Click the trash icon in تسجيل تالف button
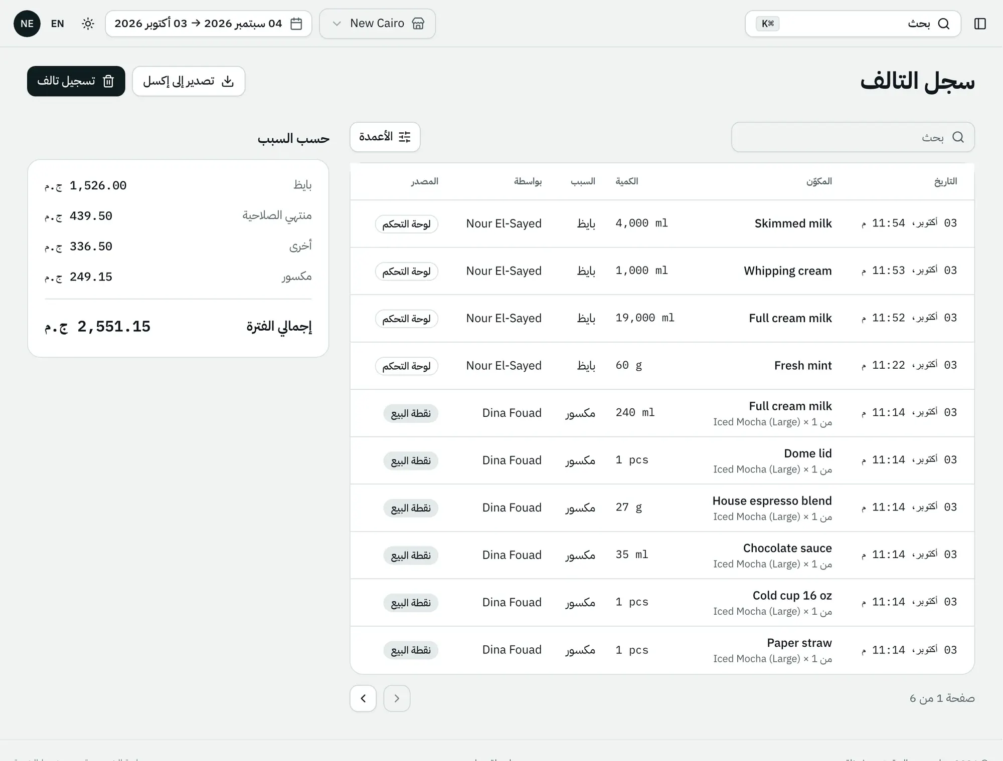 tap(108, 81)
